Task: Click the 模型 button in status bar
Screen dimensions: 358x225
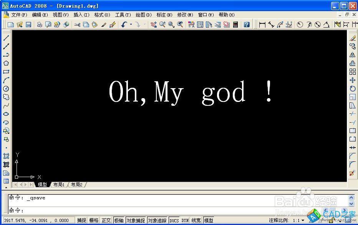Action: click(209, 220)
